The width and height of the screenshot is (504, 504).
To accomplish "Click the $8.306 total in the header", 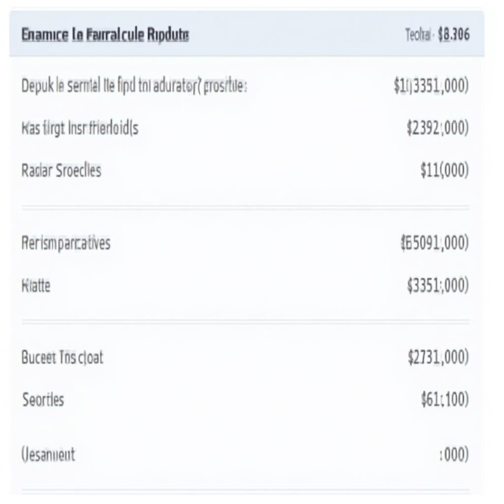I will click(x=453, y=34).
